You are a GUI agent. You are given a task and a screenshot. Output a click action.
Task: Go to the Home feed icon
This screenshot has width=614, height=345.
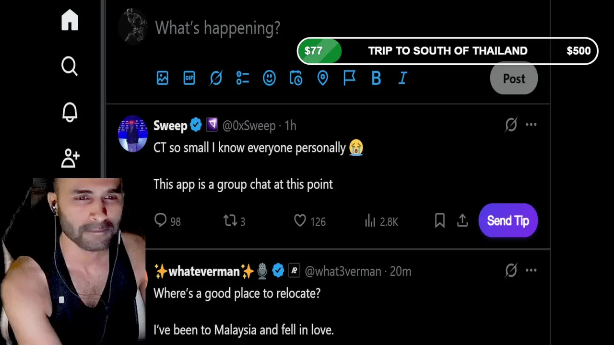pos(70,21)
